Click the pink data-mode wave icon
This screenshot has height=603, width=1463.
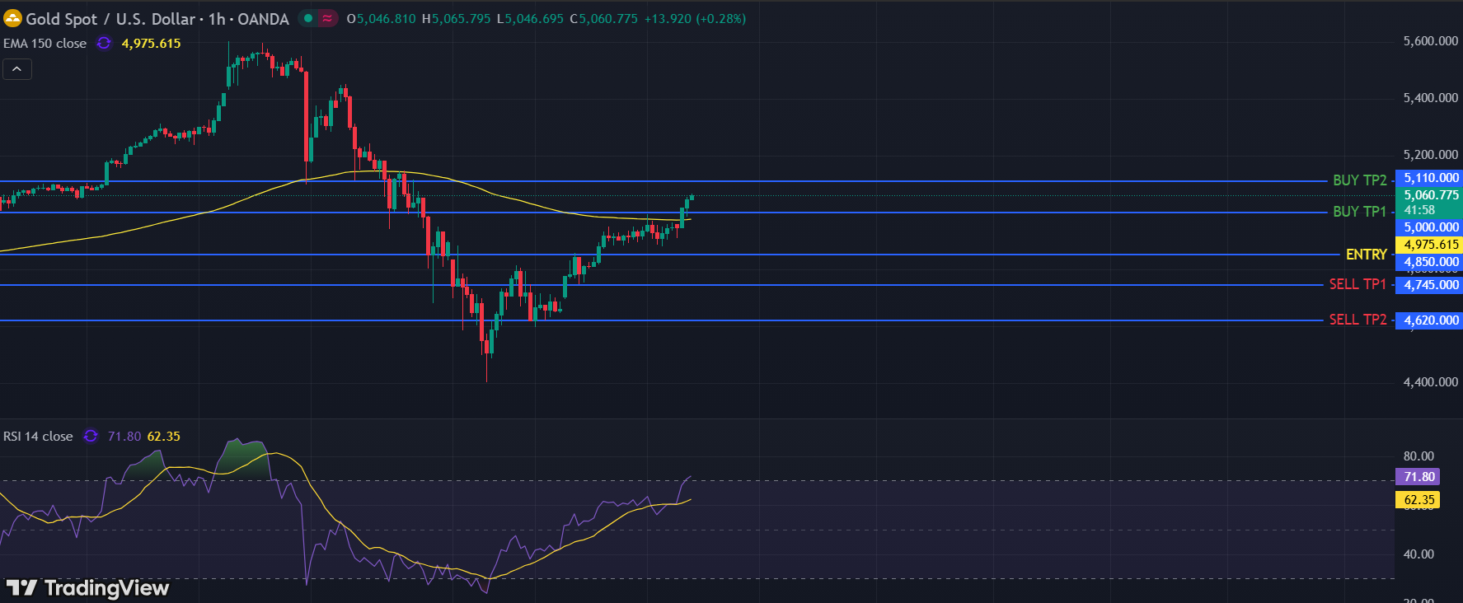coord(327,18)
